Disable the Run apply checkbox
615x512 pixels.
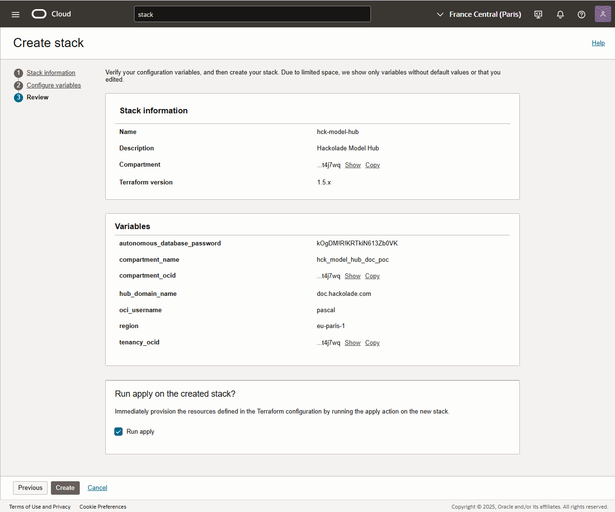tap(118, 431)
